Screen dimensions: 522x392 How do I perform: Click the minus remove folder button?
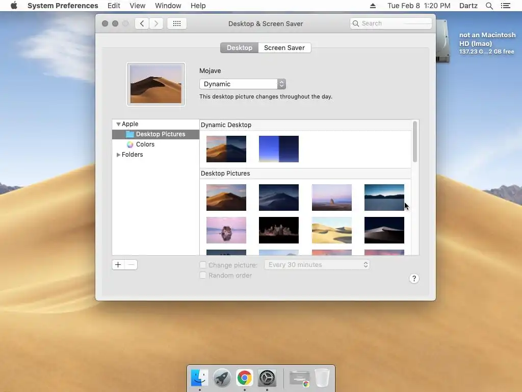[131, 265]
